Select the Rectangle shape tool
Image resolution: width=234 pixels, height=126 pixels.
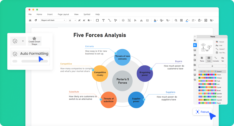coord(97,20)
